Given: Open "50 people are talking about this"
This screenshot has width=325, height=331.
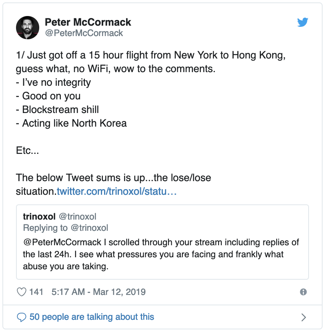Looking at the screenshot, I should pyautogui.click(x=92, y=317).
